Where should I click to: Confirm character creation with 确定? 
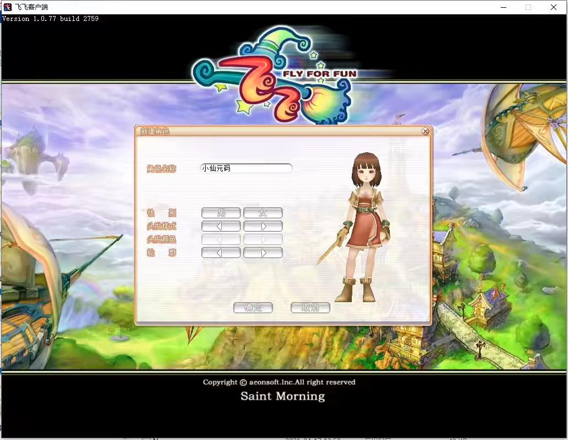tap(253, 308)
